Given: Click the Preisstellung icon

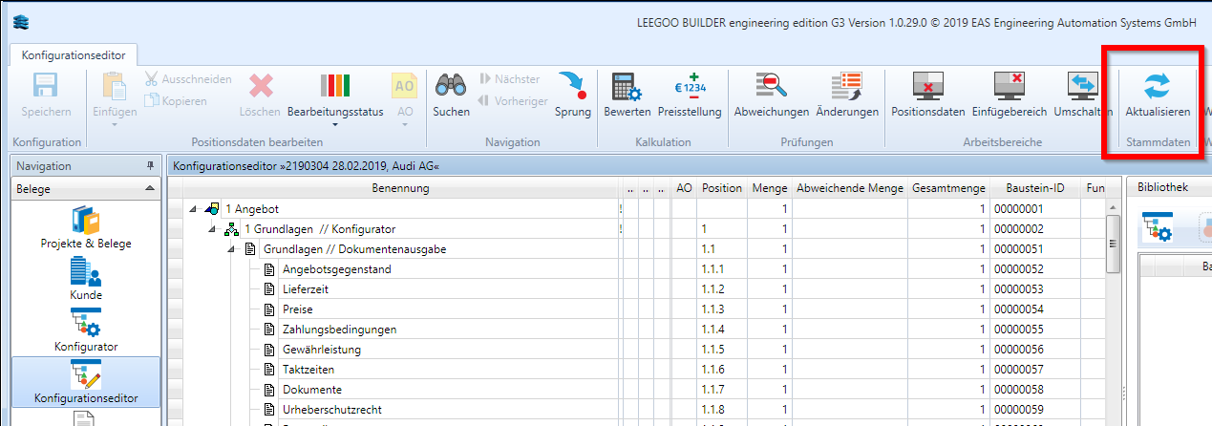Looking at the screenshot, I should (x=691, y=86).
